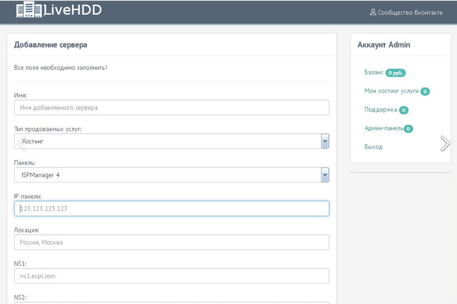Image resolution: width=457 pixels, height=304 pixels.
Task: Open the Админ-панель link
Action: (383, 128)
